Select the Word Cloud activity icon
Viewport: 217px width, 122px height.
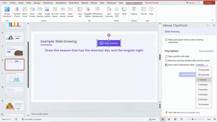pyautogui.click(x=25, y=11)
